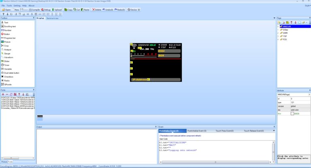Select the Waveform component in Toolbox
The width and height of the screenshot is (311, 168).
click(x=8, y=57)
